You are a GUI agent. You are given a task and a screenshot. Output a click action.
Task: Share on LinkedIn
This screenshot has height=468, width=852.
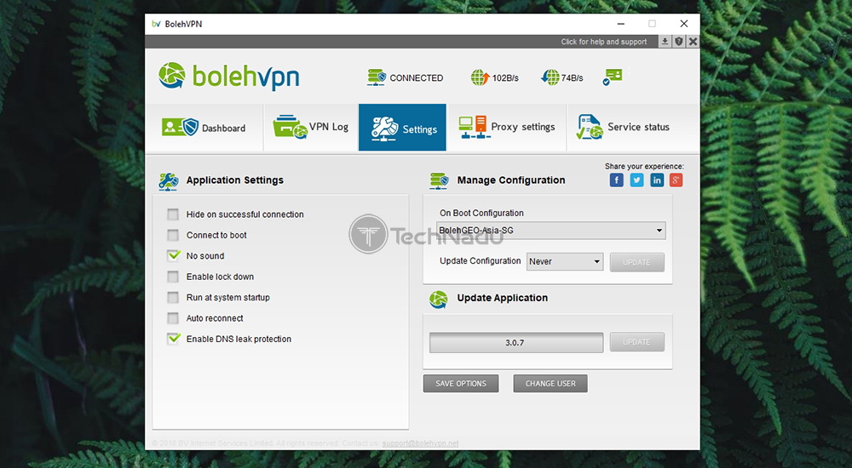click(656, 180)
